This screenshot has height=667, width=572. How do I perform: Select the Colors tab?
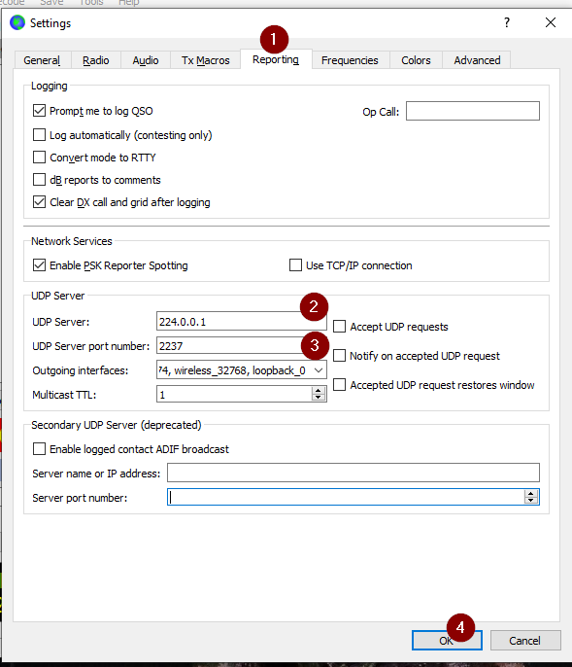pyautogui.click(x=416, y=60)
